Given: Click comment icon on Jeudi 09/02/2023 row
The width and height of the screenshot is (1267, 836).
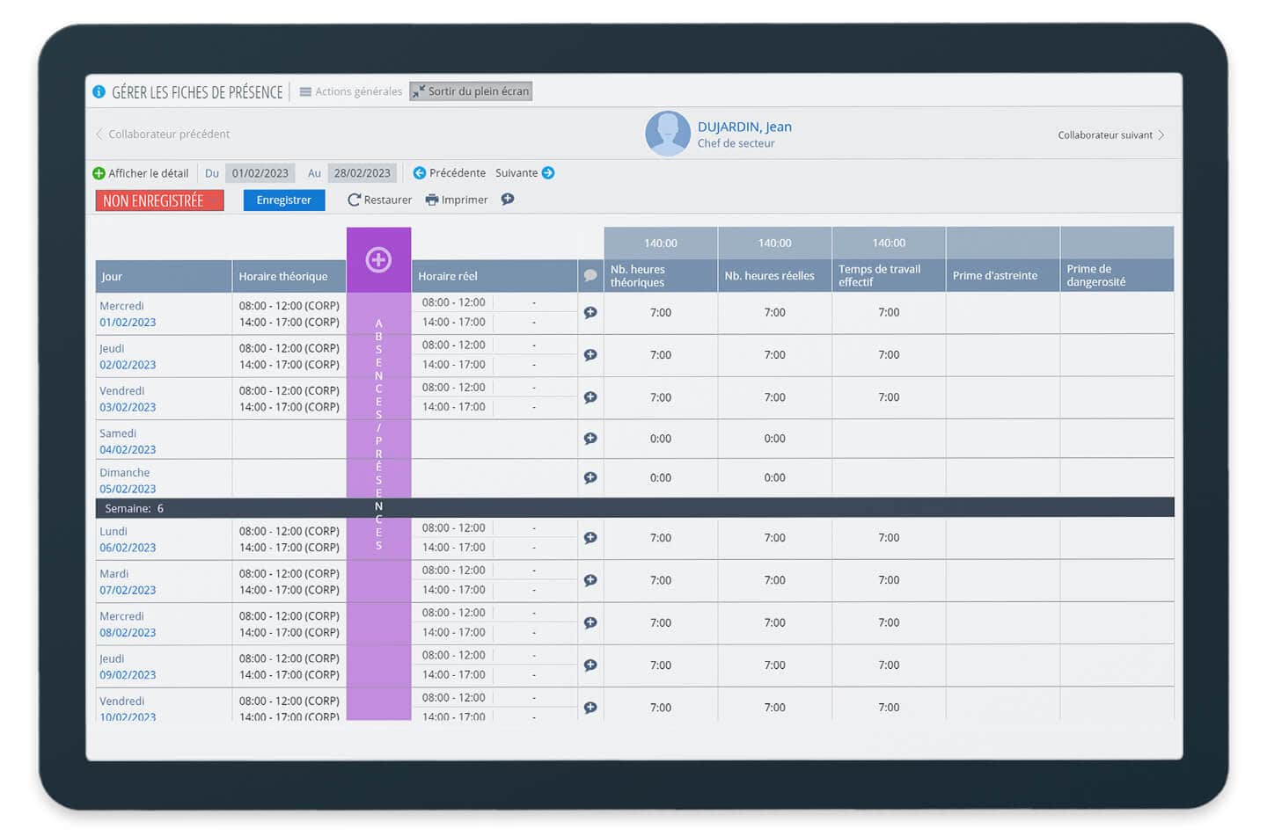Looking at the screenshot, I should click(590, 665).
